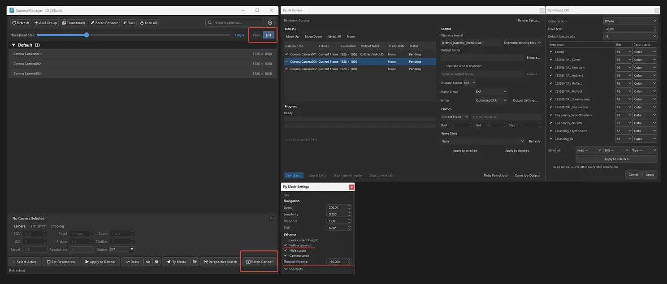Open the Compression DWAA dropdown
667x284 pixels.
pos(630,21)
